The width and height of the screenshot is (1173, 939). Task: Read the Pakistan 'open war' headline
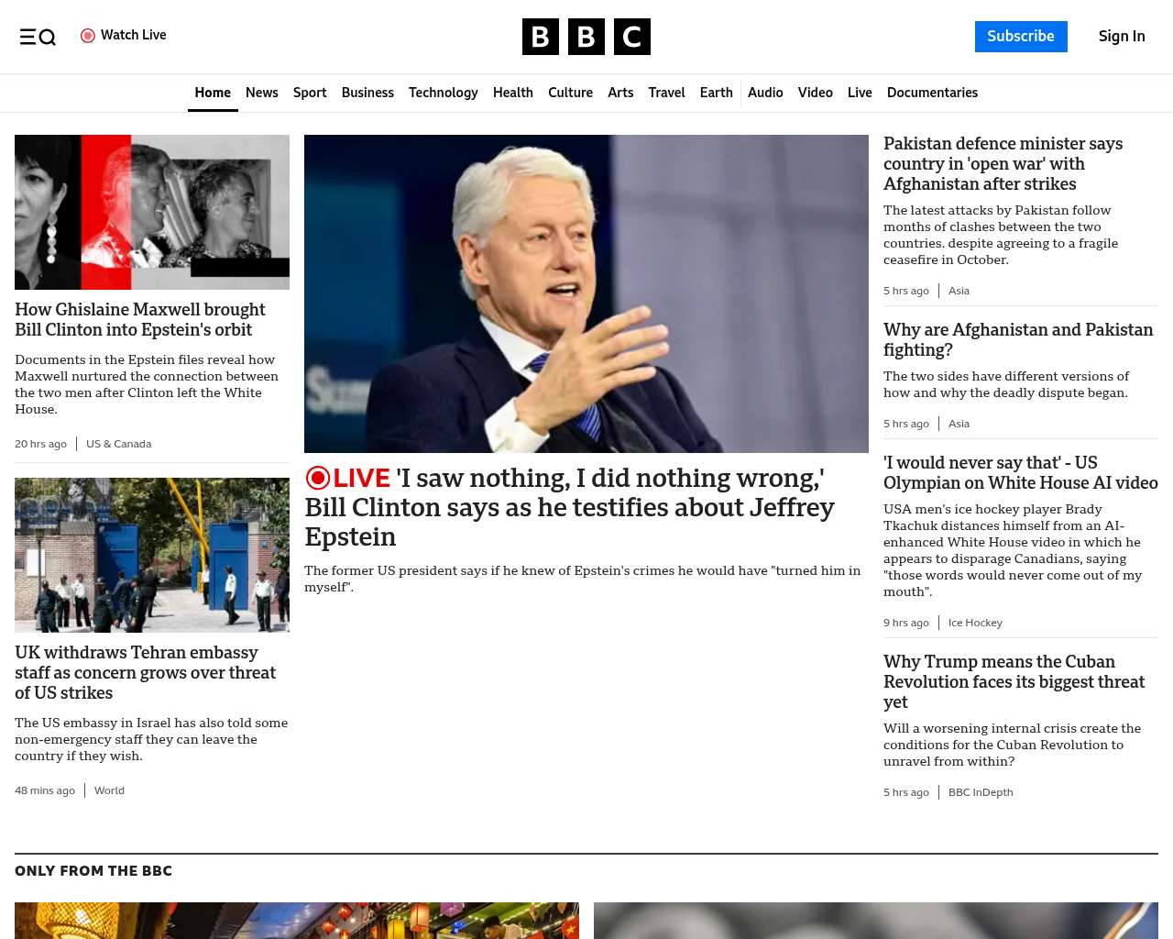[x=1003, y=163]
